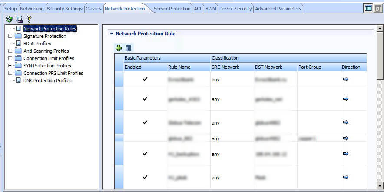Viewport: 384px width, 192px height.
Task: Click the BDoS Profiles page icon
Action: click(18, 44)
